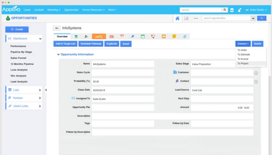Click the Schedule Followup button

tap(91, 44)
